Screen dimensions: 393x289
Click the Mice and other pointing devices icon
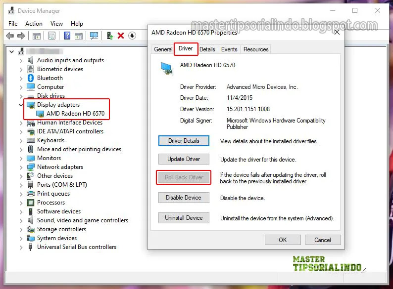point(31,149)
